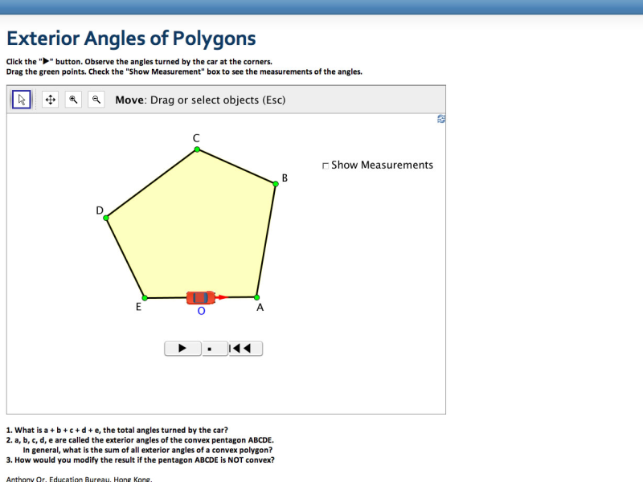Enable the Show Measurements checkbox
Viewport: 643px width, 482px height.
326,165
